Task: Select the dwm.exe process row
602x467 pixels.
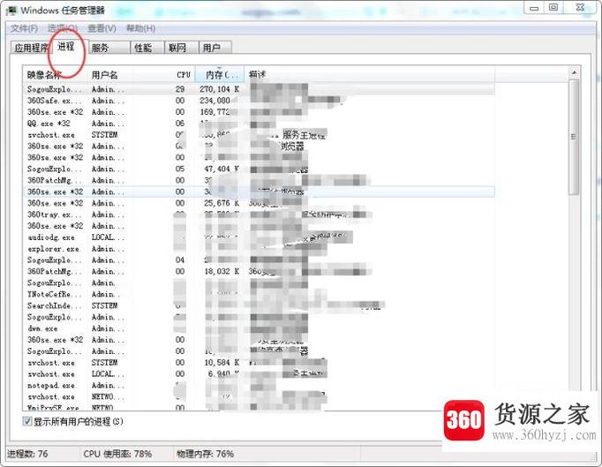Action: 260,328
